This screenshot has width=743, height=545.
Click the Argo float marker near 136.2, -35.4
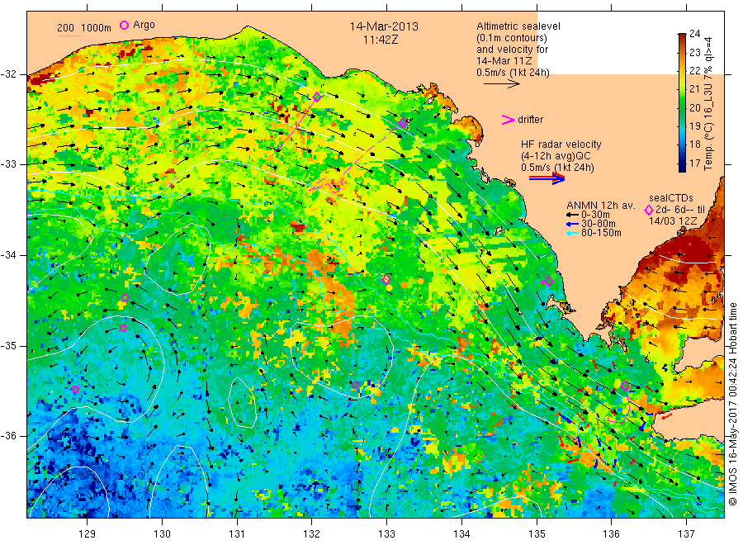point(625,386)
